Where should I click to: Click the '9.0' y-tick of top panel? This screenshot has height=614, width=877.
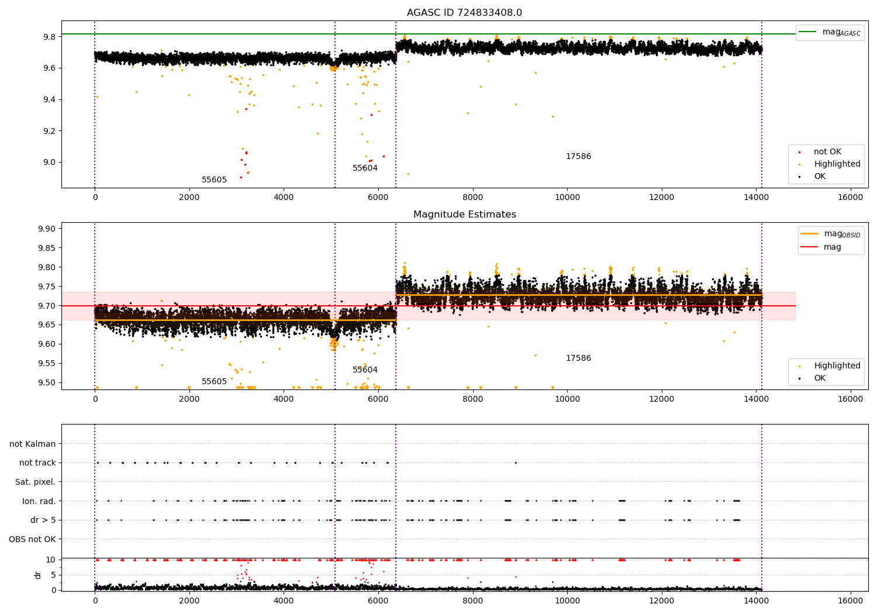[x=49, y=162]
